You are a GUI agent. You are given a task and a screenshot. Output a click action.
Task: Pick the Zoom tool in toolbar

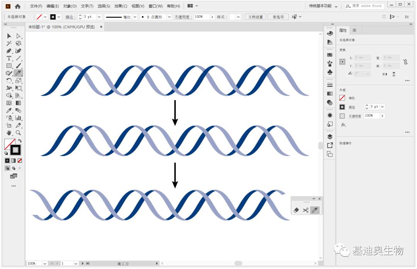[18, 133]
